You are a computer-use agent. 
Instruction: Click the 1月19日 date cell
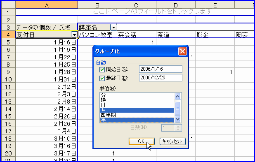[x=47, y=50]
